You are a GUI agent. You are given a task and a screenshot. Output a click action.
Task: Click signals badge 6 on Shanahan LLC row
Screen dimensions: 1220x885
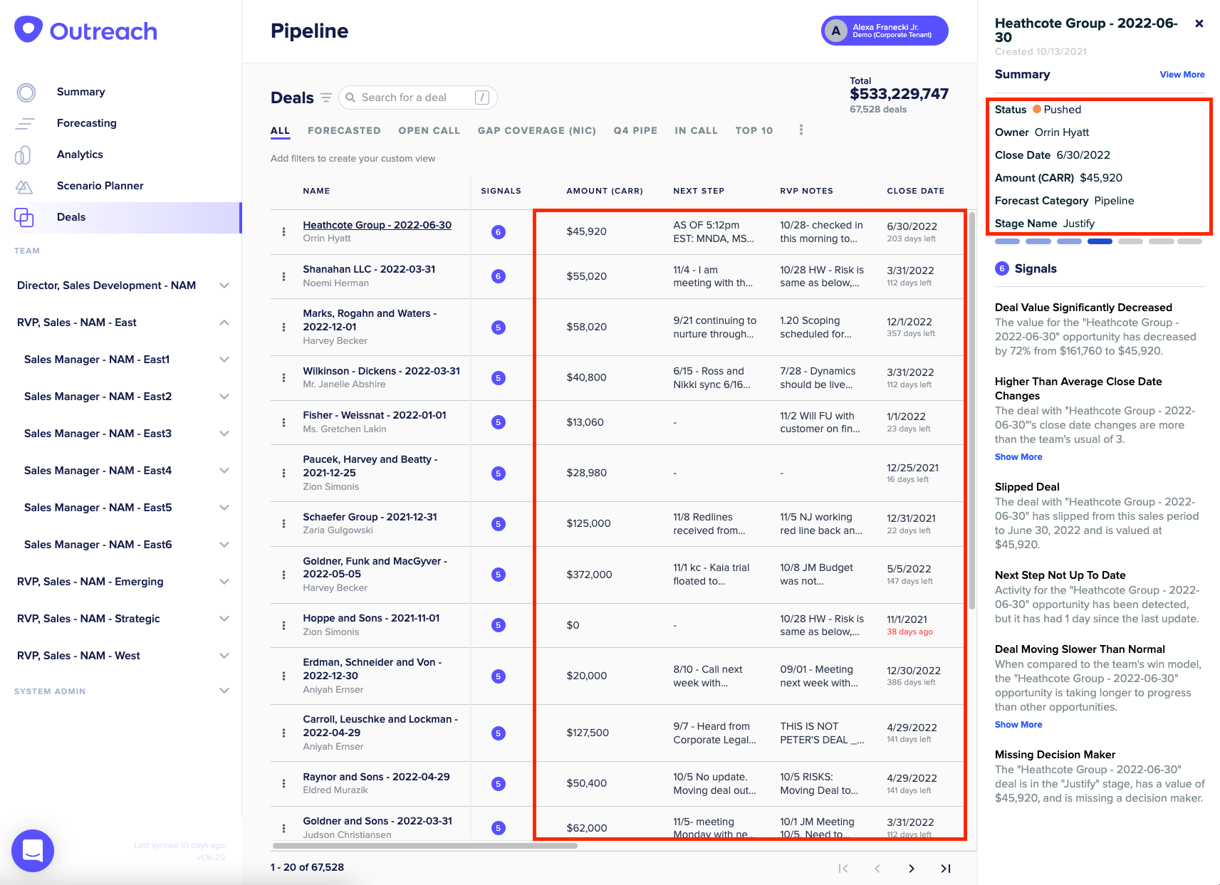499,276
